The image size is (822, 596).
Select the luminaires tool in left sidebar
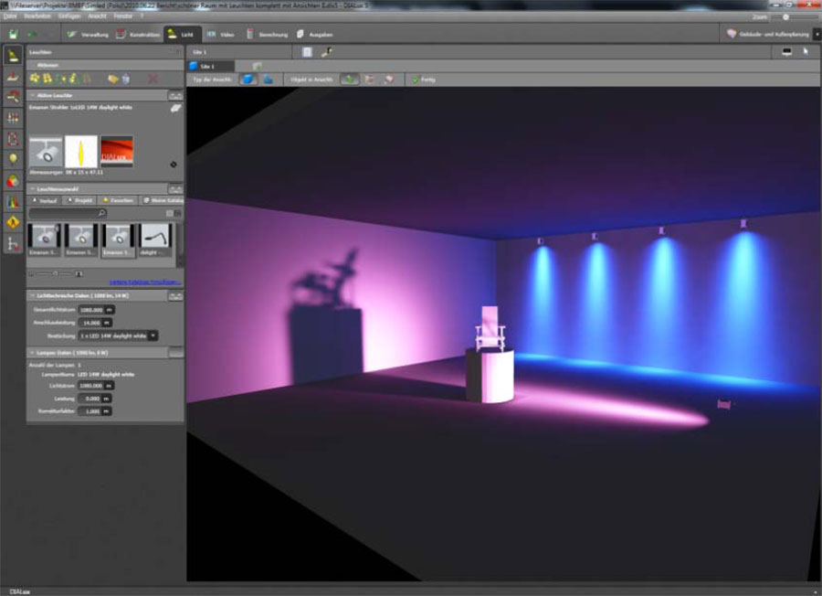tap(13, 56)
